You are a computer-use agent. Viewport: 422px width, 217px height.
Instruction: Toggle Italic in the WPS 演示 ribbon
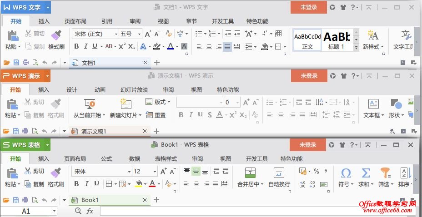pyautogui.click(x=191, y=115)
